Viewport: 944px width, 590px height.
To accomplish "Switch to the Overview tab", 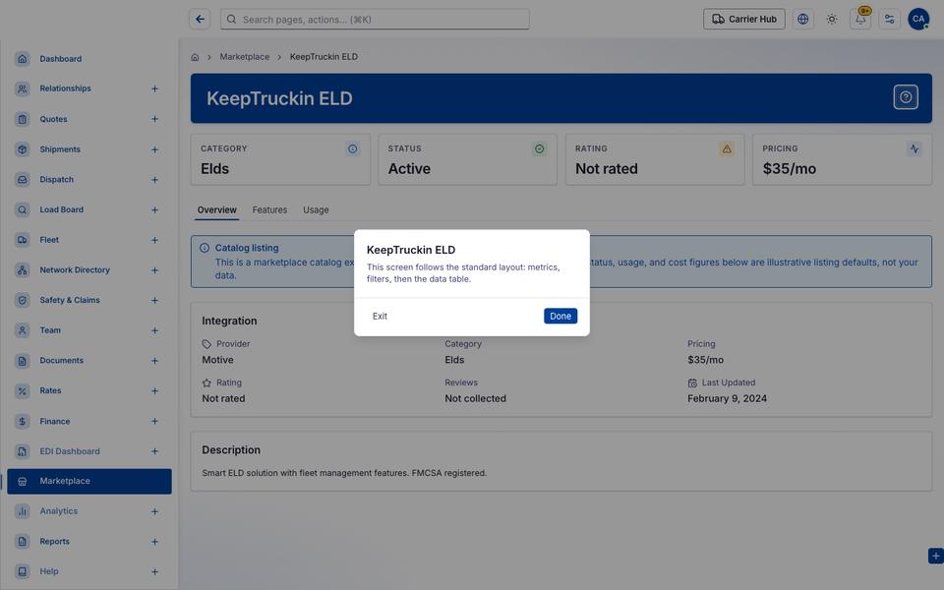I will click(x=216, y=210).
